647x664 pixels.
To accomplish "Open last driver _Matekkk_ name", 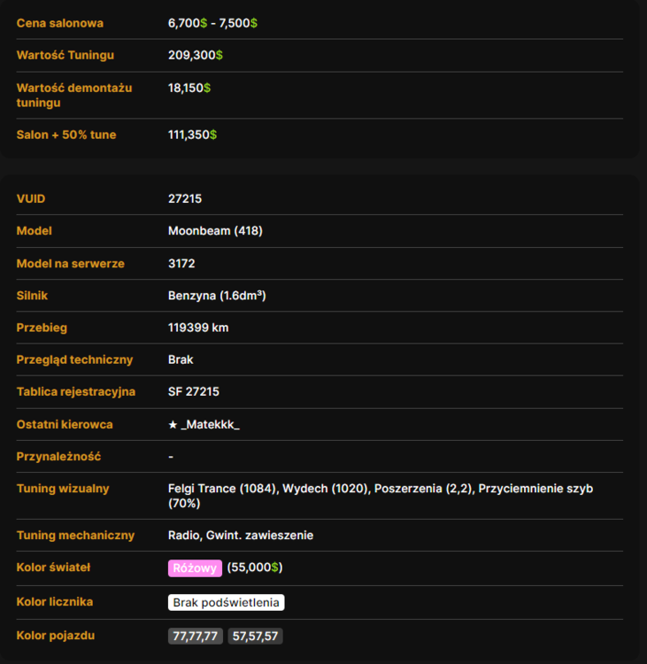I will 210,424.
